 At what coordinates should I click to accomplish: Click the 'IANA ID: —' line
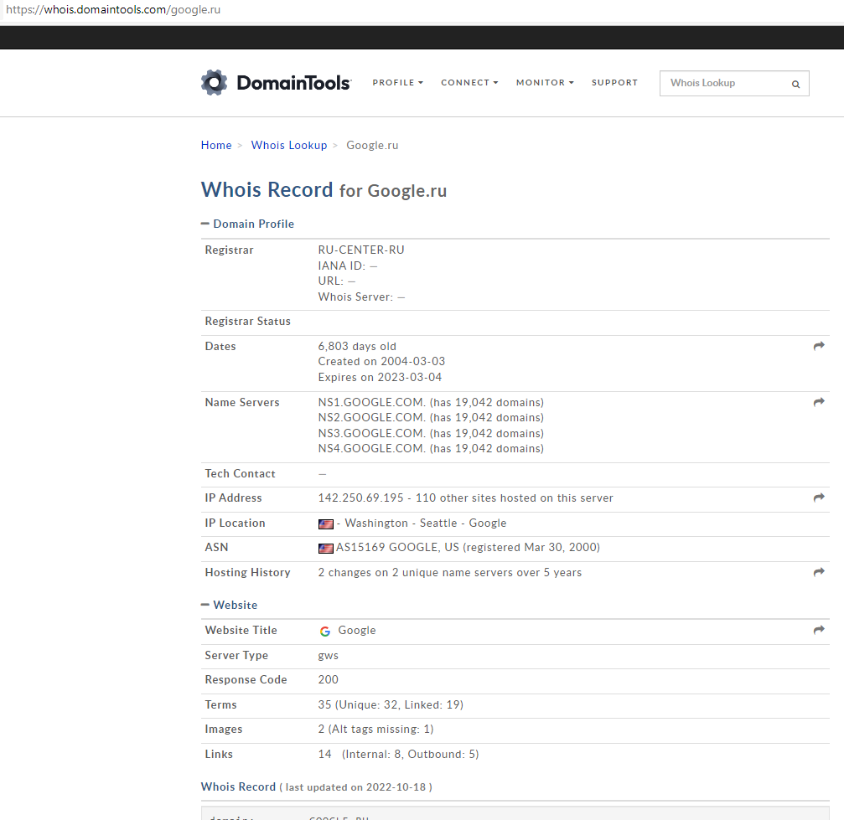click(x=348, y=266)
